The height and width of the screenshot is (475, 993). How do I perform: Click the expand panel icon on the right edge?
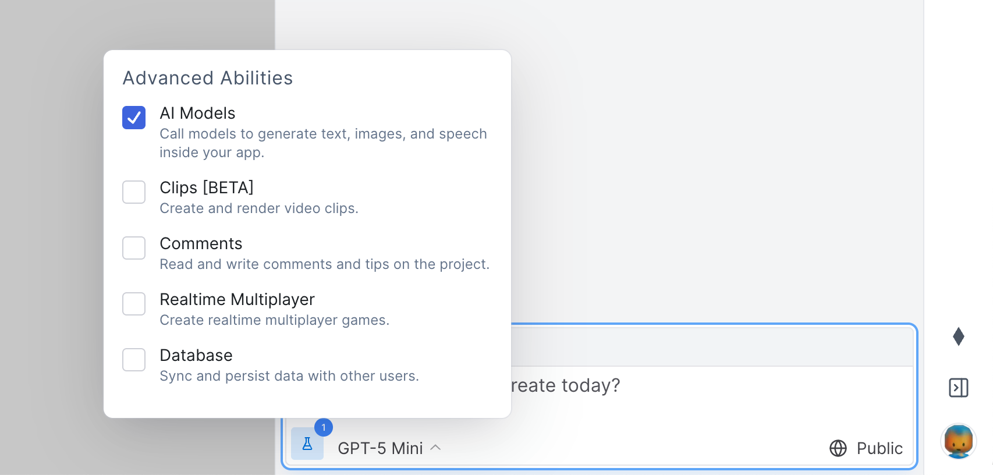(x=959, y=388)
